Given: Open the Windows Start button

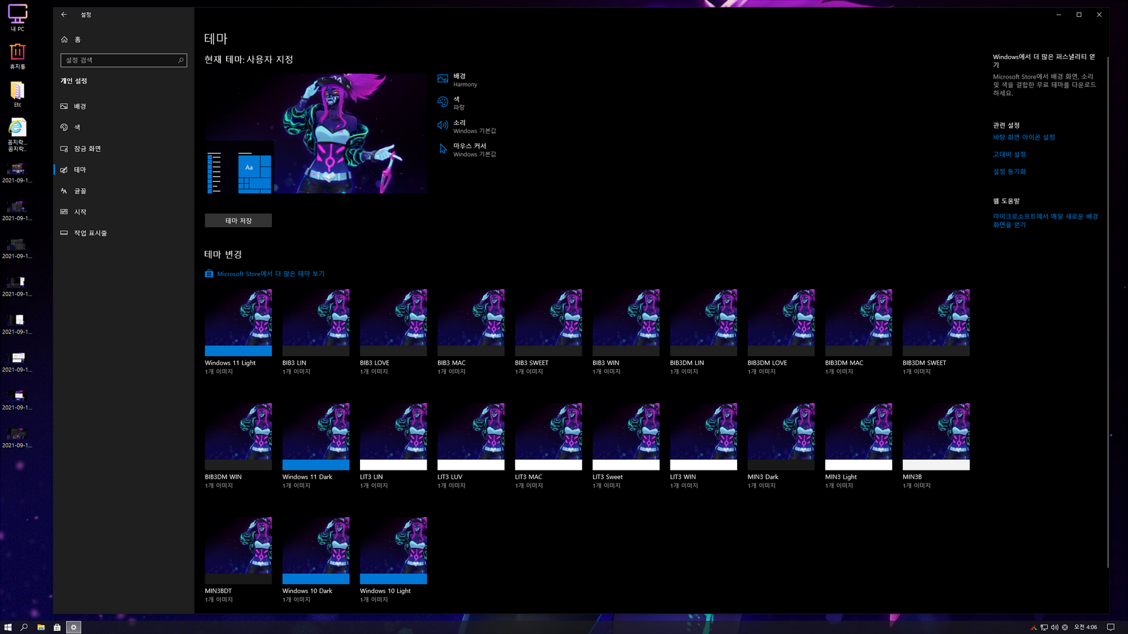Looking at the screenshot, I should tap(8, 627).
